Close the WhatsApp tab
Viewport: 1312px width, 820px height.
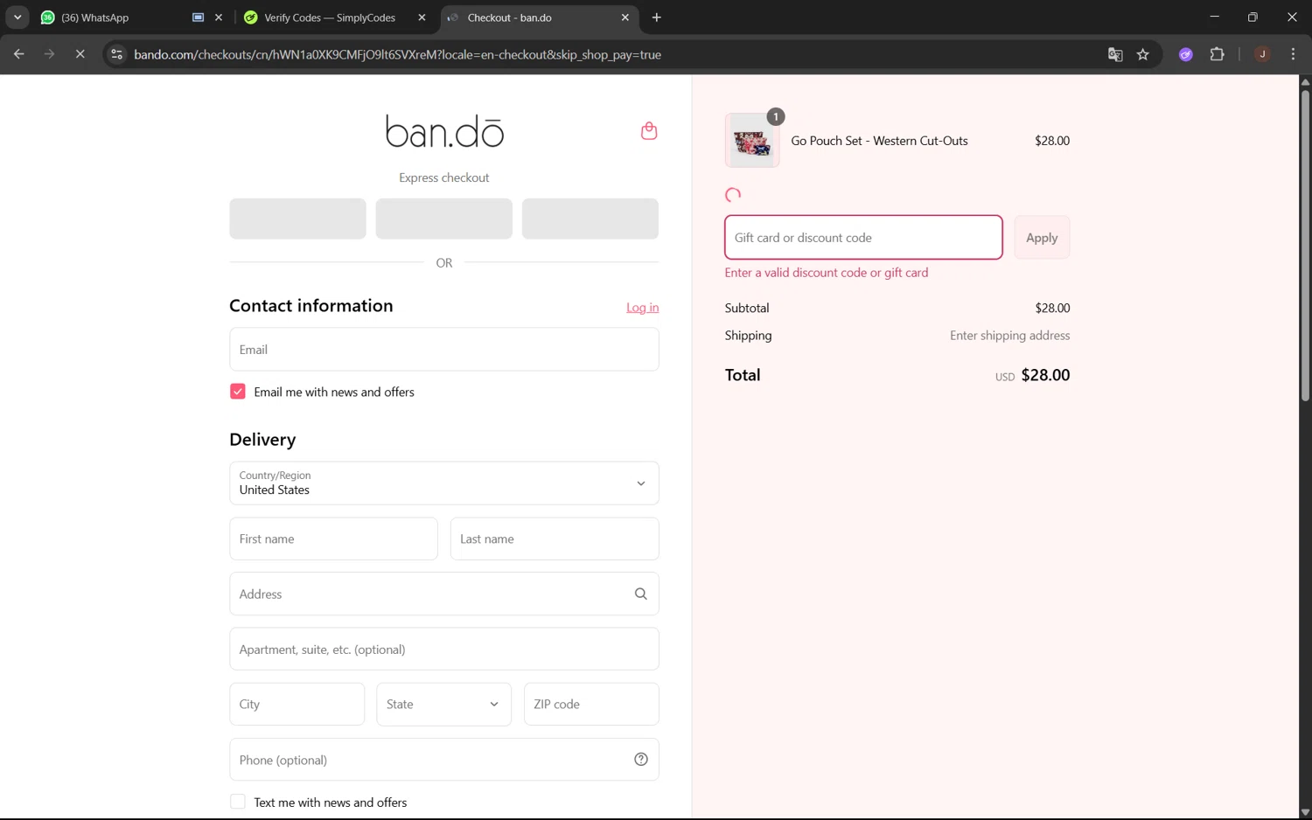click(x=219, y=17)
